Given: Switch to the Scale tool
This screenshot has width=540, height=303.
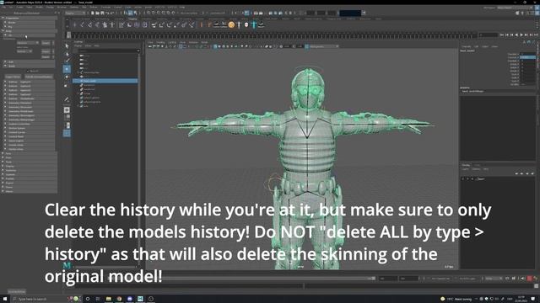Looking at the screenshot, I should click(x=67, y=85).
